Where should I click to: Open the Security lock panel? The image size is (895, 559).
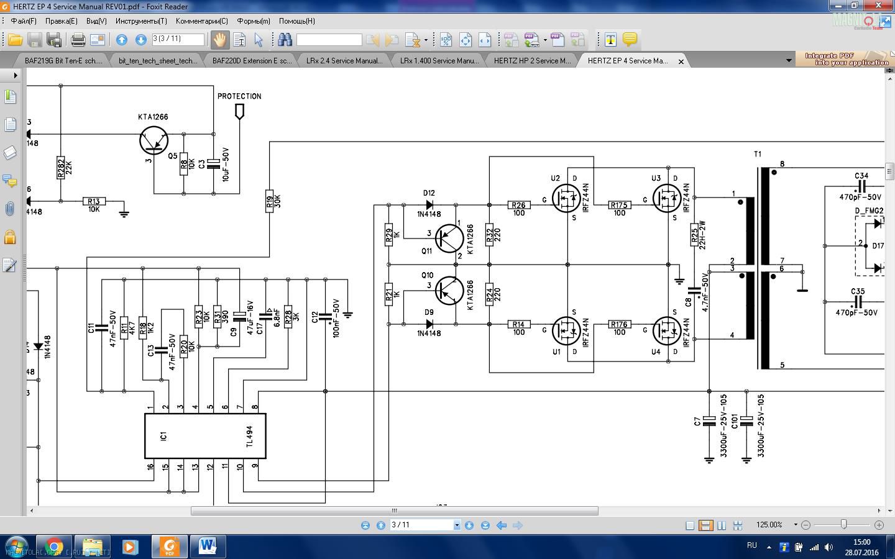point(10,237)
